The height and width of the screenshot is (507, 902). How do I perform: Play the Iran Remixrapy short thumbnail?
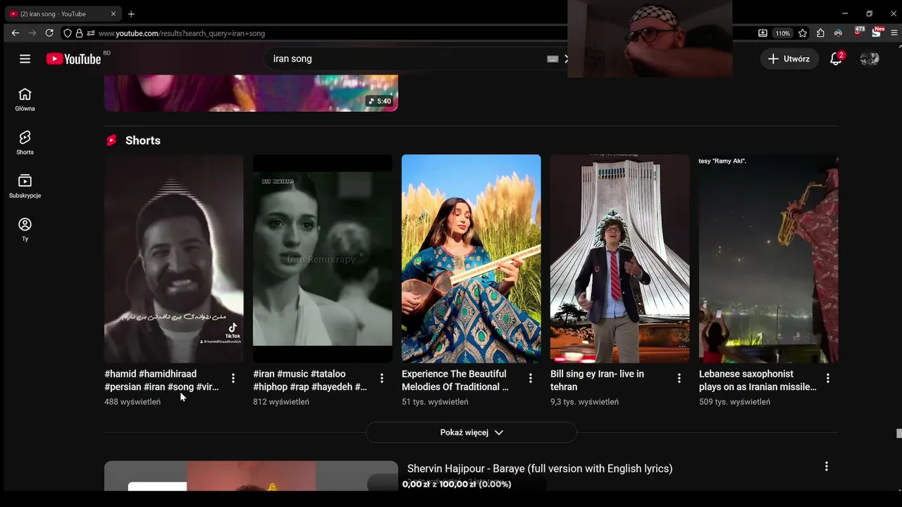tap(323, 258)
